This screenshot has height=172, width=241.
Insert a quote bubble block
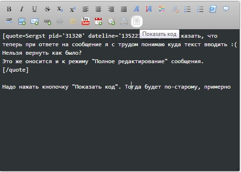(226, 8)
